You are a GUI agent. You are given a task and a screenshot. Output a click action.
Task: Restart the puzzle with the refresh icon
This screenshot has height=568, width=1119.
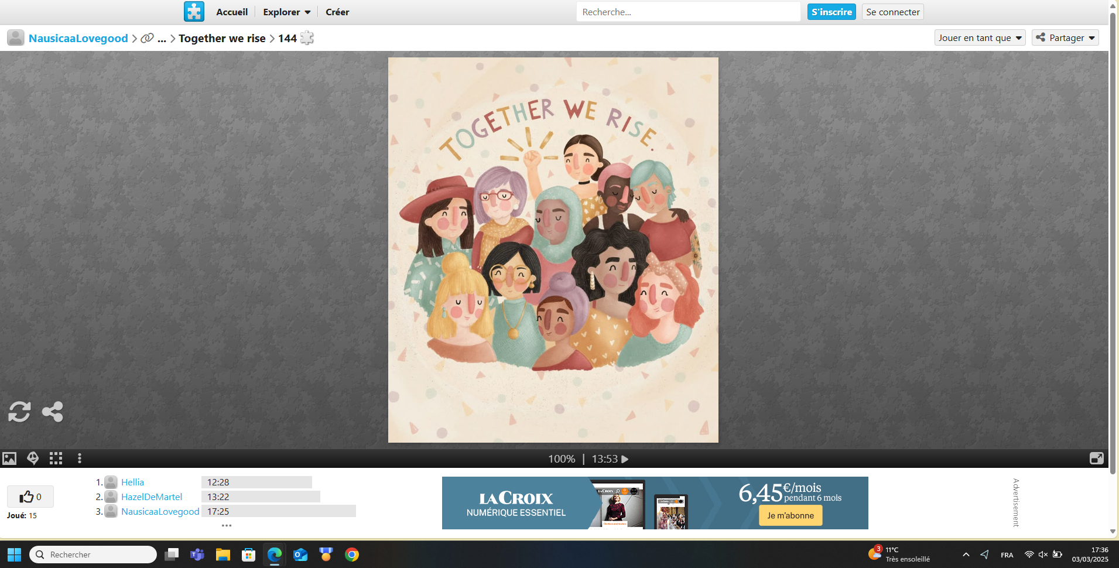click(19, 412)
